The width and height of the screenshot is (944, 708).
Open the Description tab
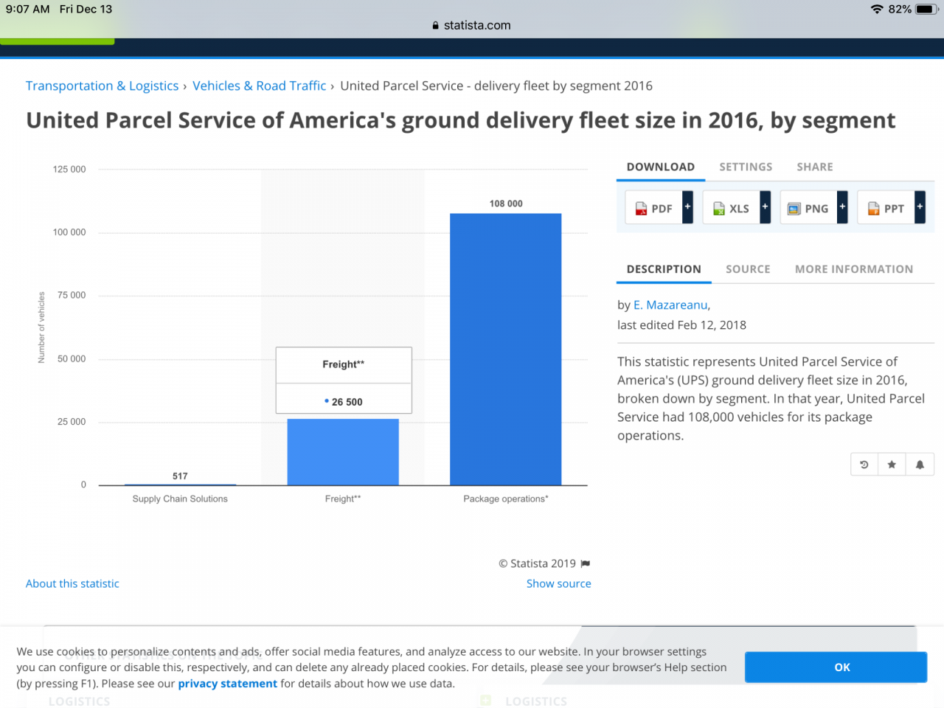click(664, 269)
